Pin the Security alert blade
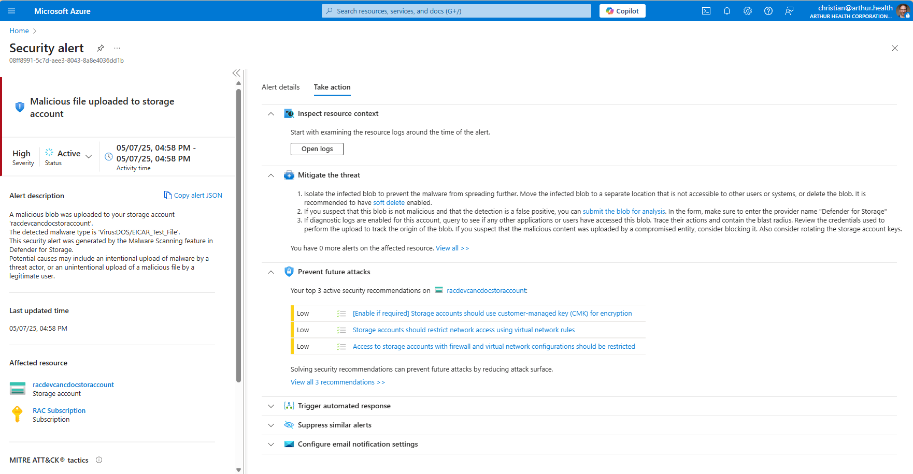 tap(101, 48)
